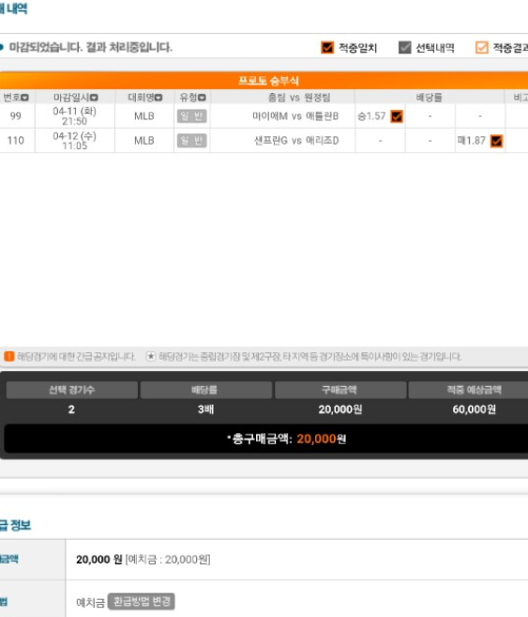The width and height of the screenshot is (528, 617).
Task: Click the 3배 odds multiplier value
Action: click(x=206, y=409)
